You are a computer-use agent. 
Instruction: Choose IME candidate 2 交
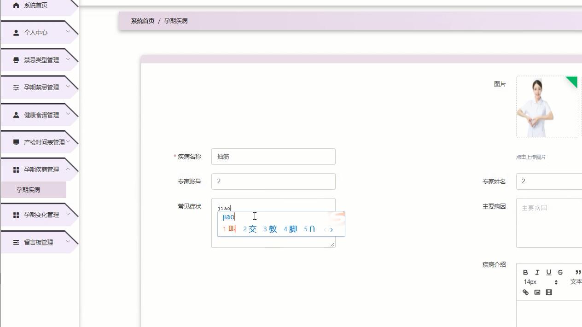click(x=250, y=229)
